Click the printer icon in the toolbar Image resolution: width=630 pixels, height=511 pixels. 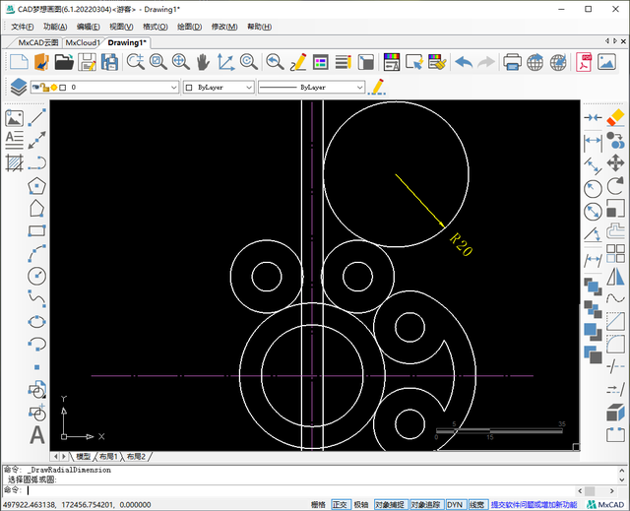[x=512, y=62]
